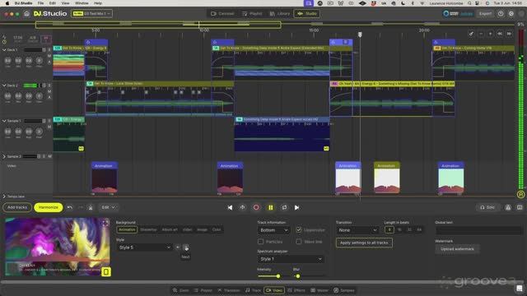Collapse the Deck 2 track
This screenshot has width=527, height=296.
pos(4,86)
